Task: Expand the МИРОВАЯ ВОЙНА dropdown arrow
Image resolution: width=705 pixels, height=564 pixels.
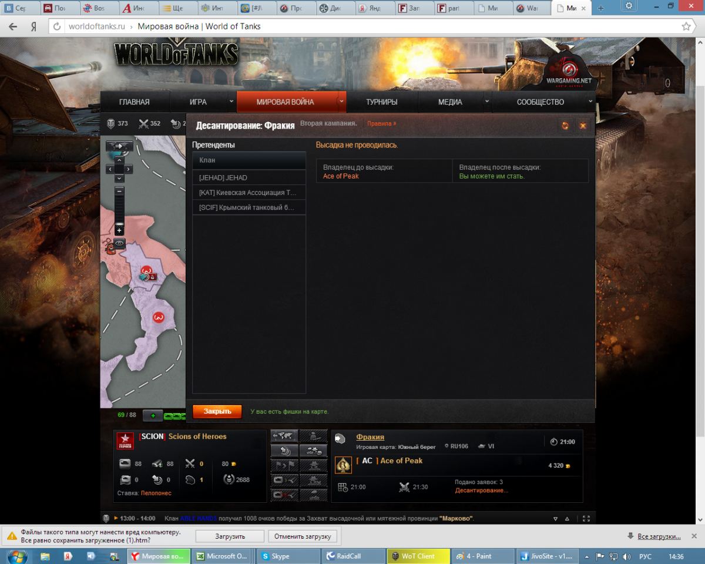Action: click(x=341, y=101)
